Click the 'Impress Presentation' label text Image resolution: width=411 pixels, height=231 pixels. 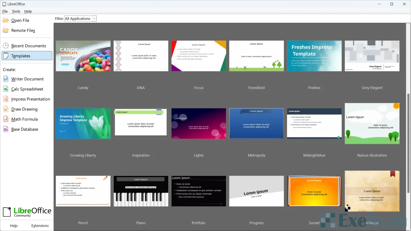click(31, 99)
